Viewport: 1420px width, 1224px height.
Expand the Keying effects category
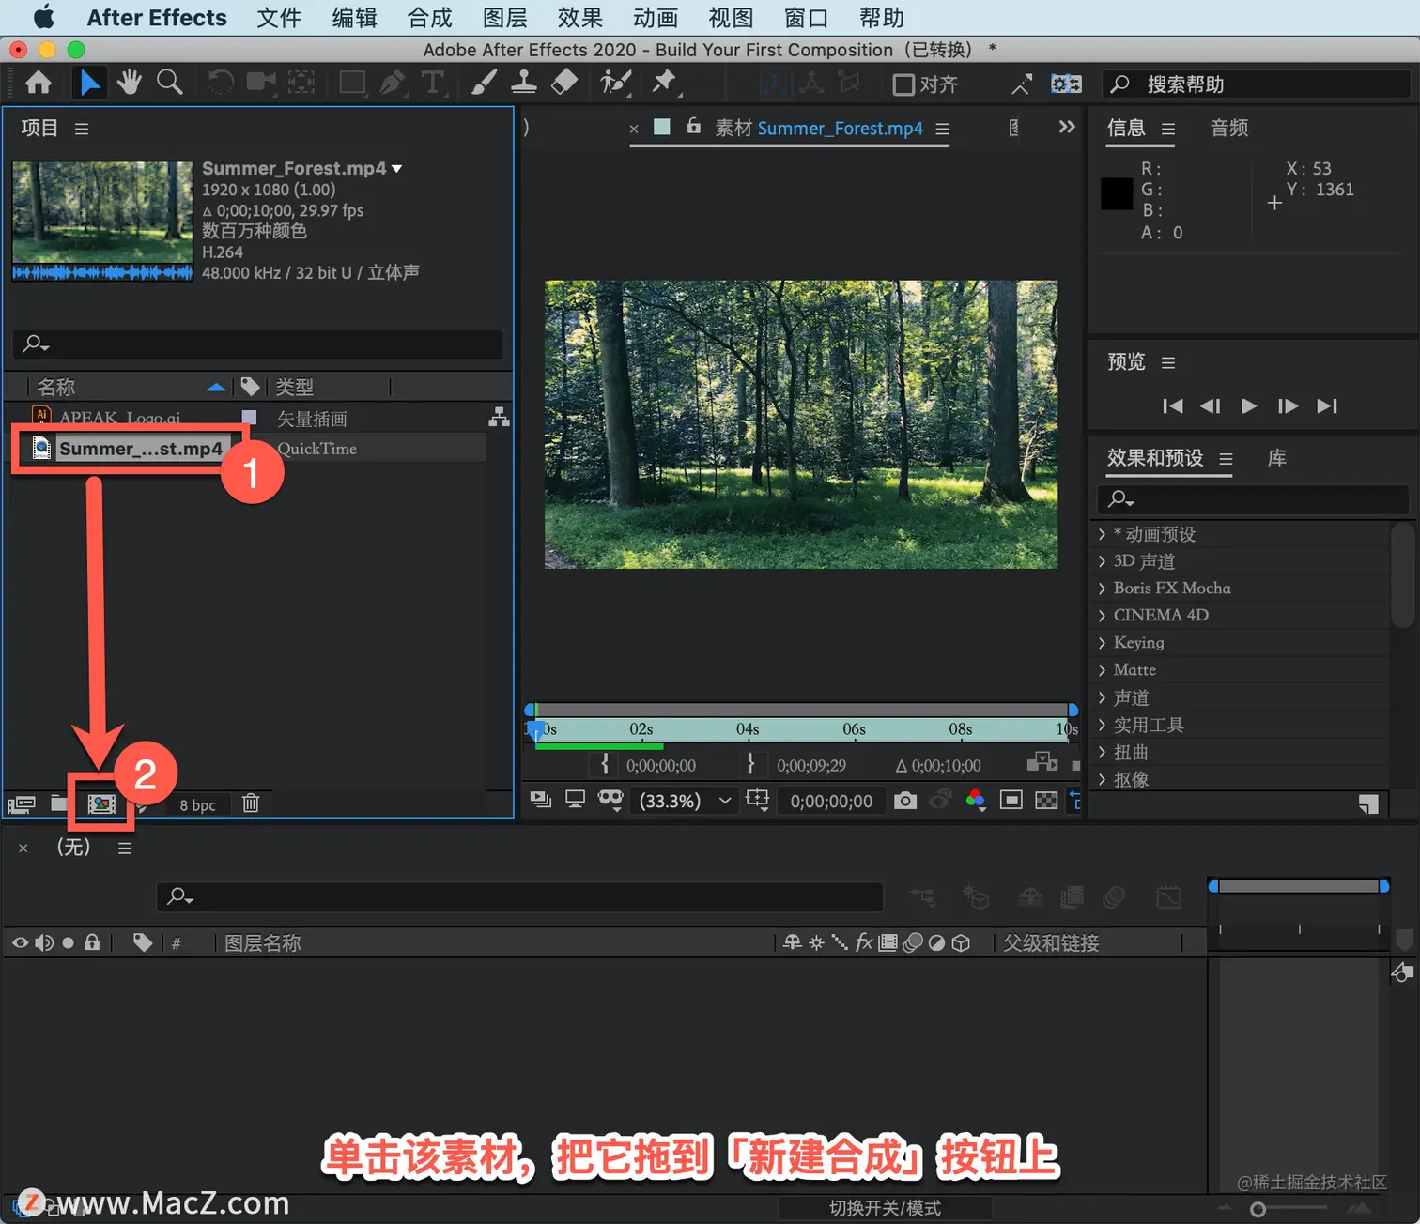point(1101,643)
